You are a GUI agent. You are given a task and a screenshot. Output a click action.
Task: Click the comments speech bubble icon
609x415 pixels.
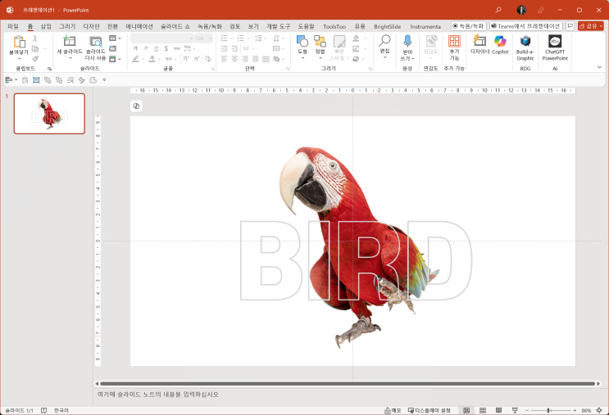pos(570,26)
